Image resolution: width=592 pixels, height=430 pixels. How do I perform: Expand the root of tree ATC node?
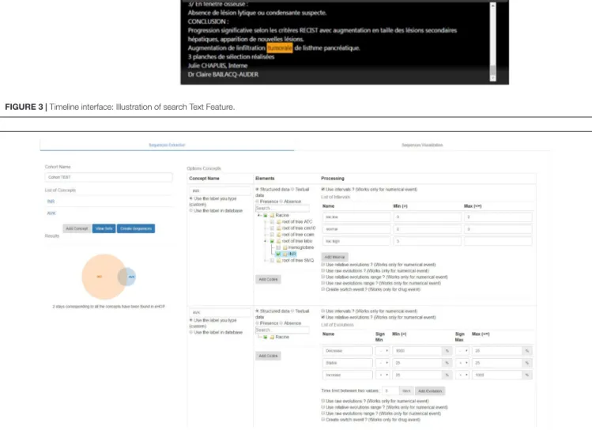coord(266,222)
